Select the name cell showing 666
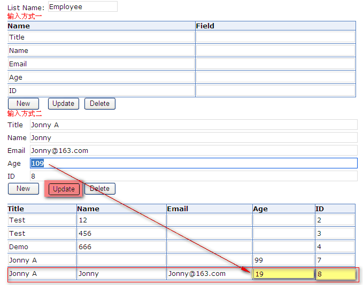 (x=121, y=247)
